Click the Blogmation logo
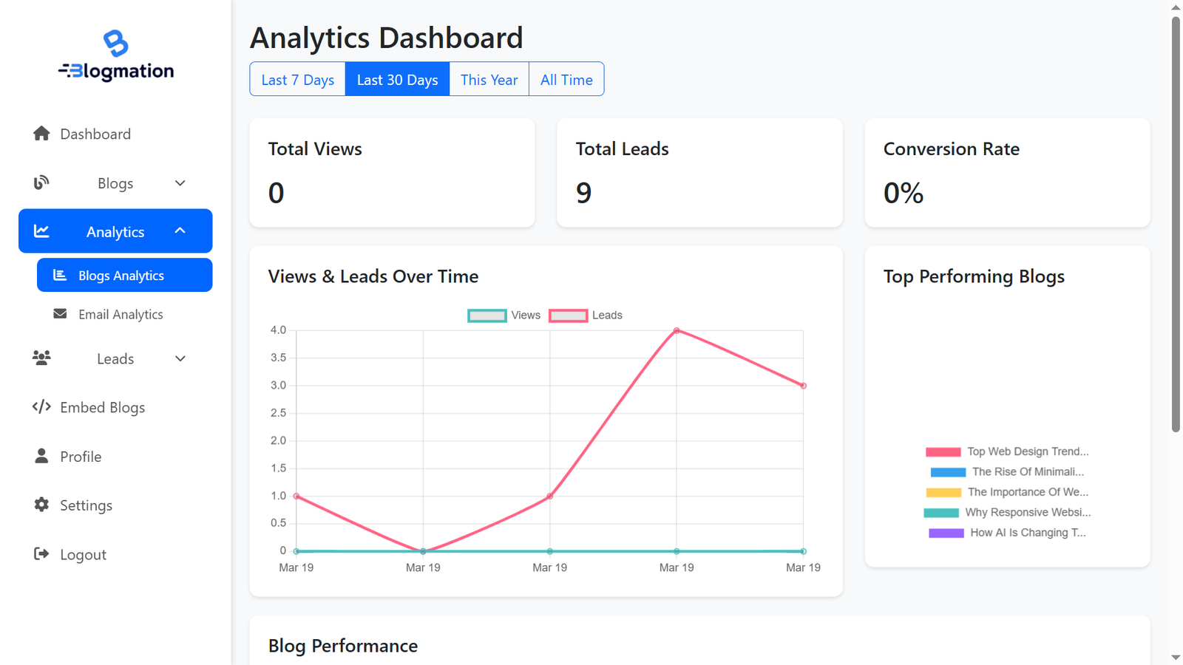 tap(115, 55)
